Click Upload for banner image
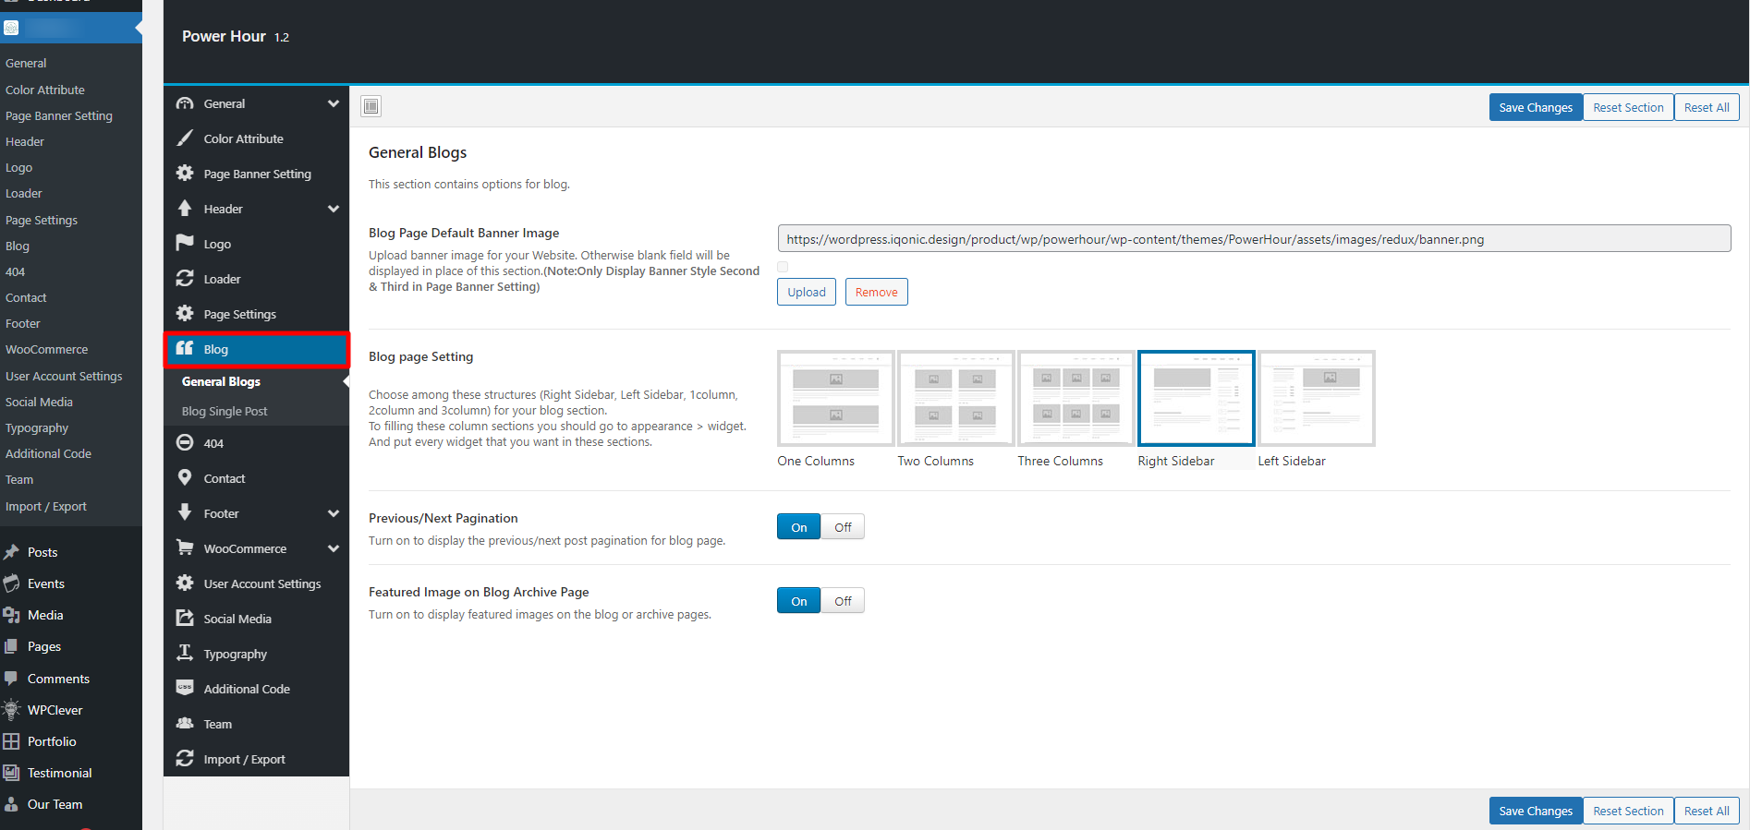This screenshot has height=830, width=1750. click(807, 292)
